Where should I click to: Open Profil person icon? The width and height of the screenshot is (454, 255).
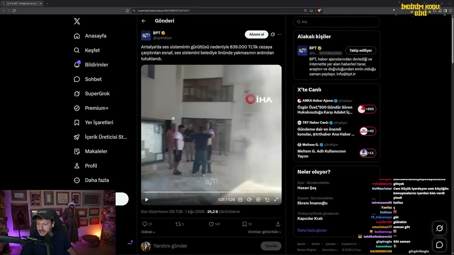click(x=77, y=166)
